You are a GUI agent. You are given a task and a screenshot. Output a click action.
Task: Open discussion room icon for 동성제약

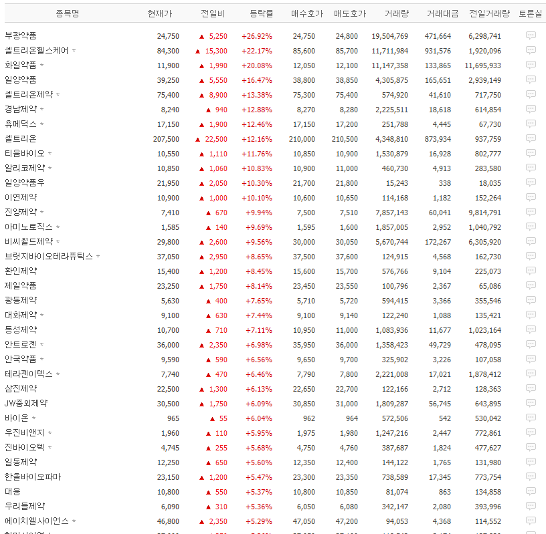[531, 329]
